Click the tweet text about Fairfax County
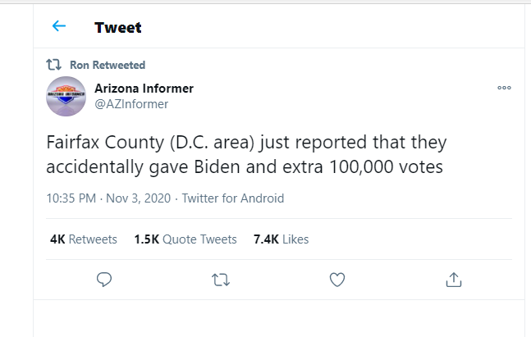 pos(246,154)
